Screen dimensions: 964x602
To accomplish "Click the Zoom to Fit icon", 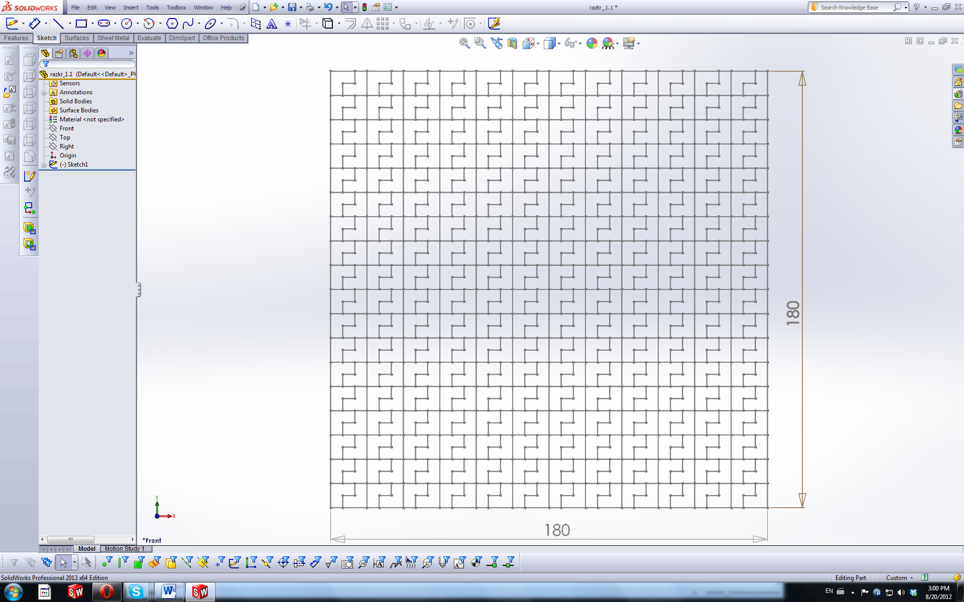I will click(464, 43).
